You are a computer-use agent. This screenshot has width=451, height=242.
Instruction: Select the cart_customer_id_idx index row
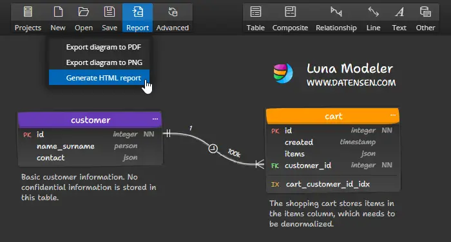(333, 184)
